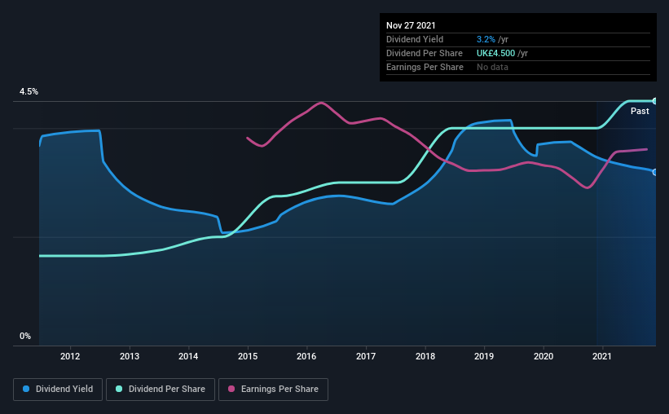This screenshot has width=669, height=414.
Task: Toggle the Dividend Per Share legend button
Action: [x=161, y=390]
